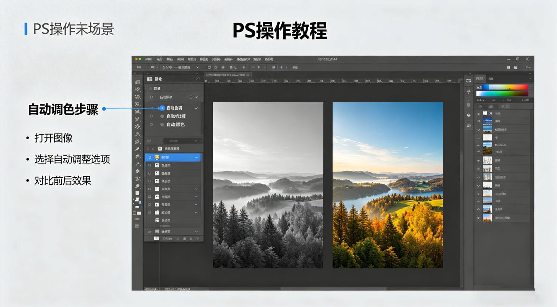Click the color landscape image on canvas
Screen dimensions: 557x307
pos(388,185)
